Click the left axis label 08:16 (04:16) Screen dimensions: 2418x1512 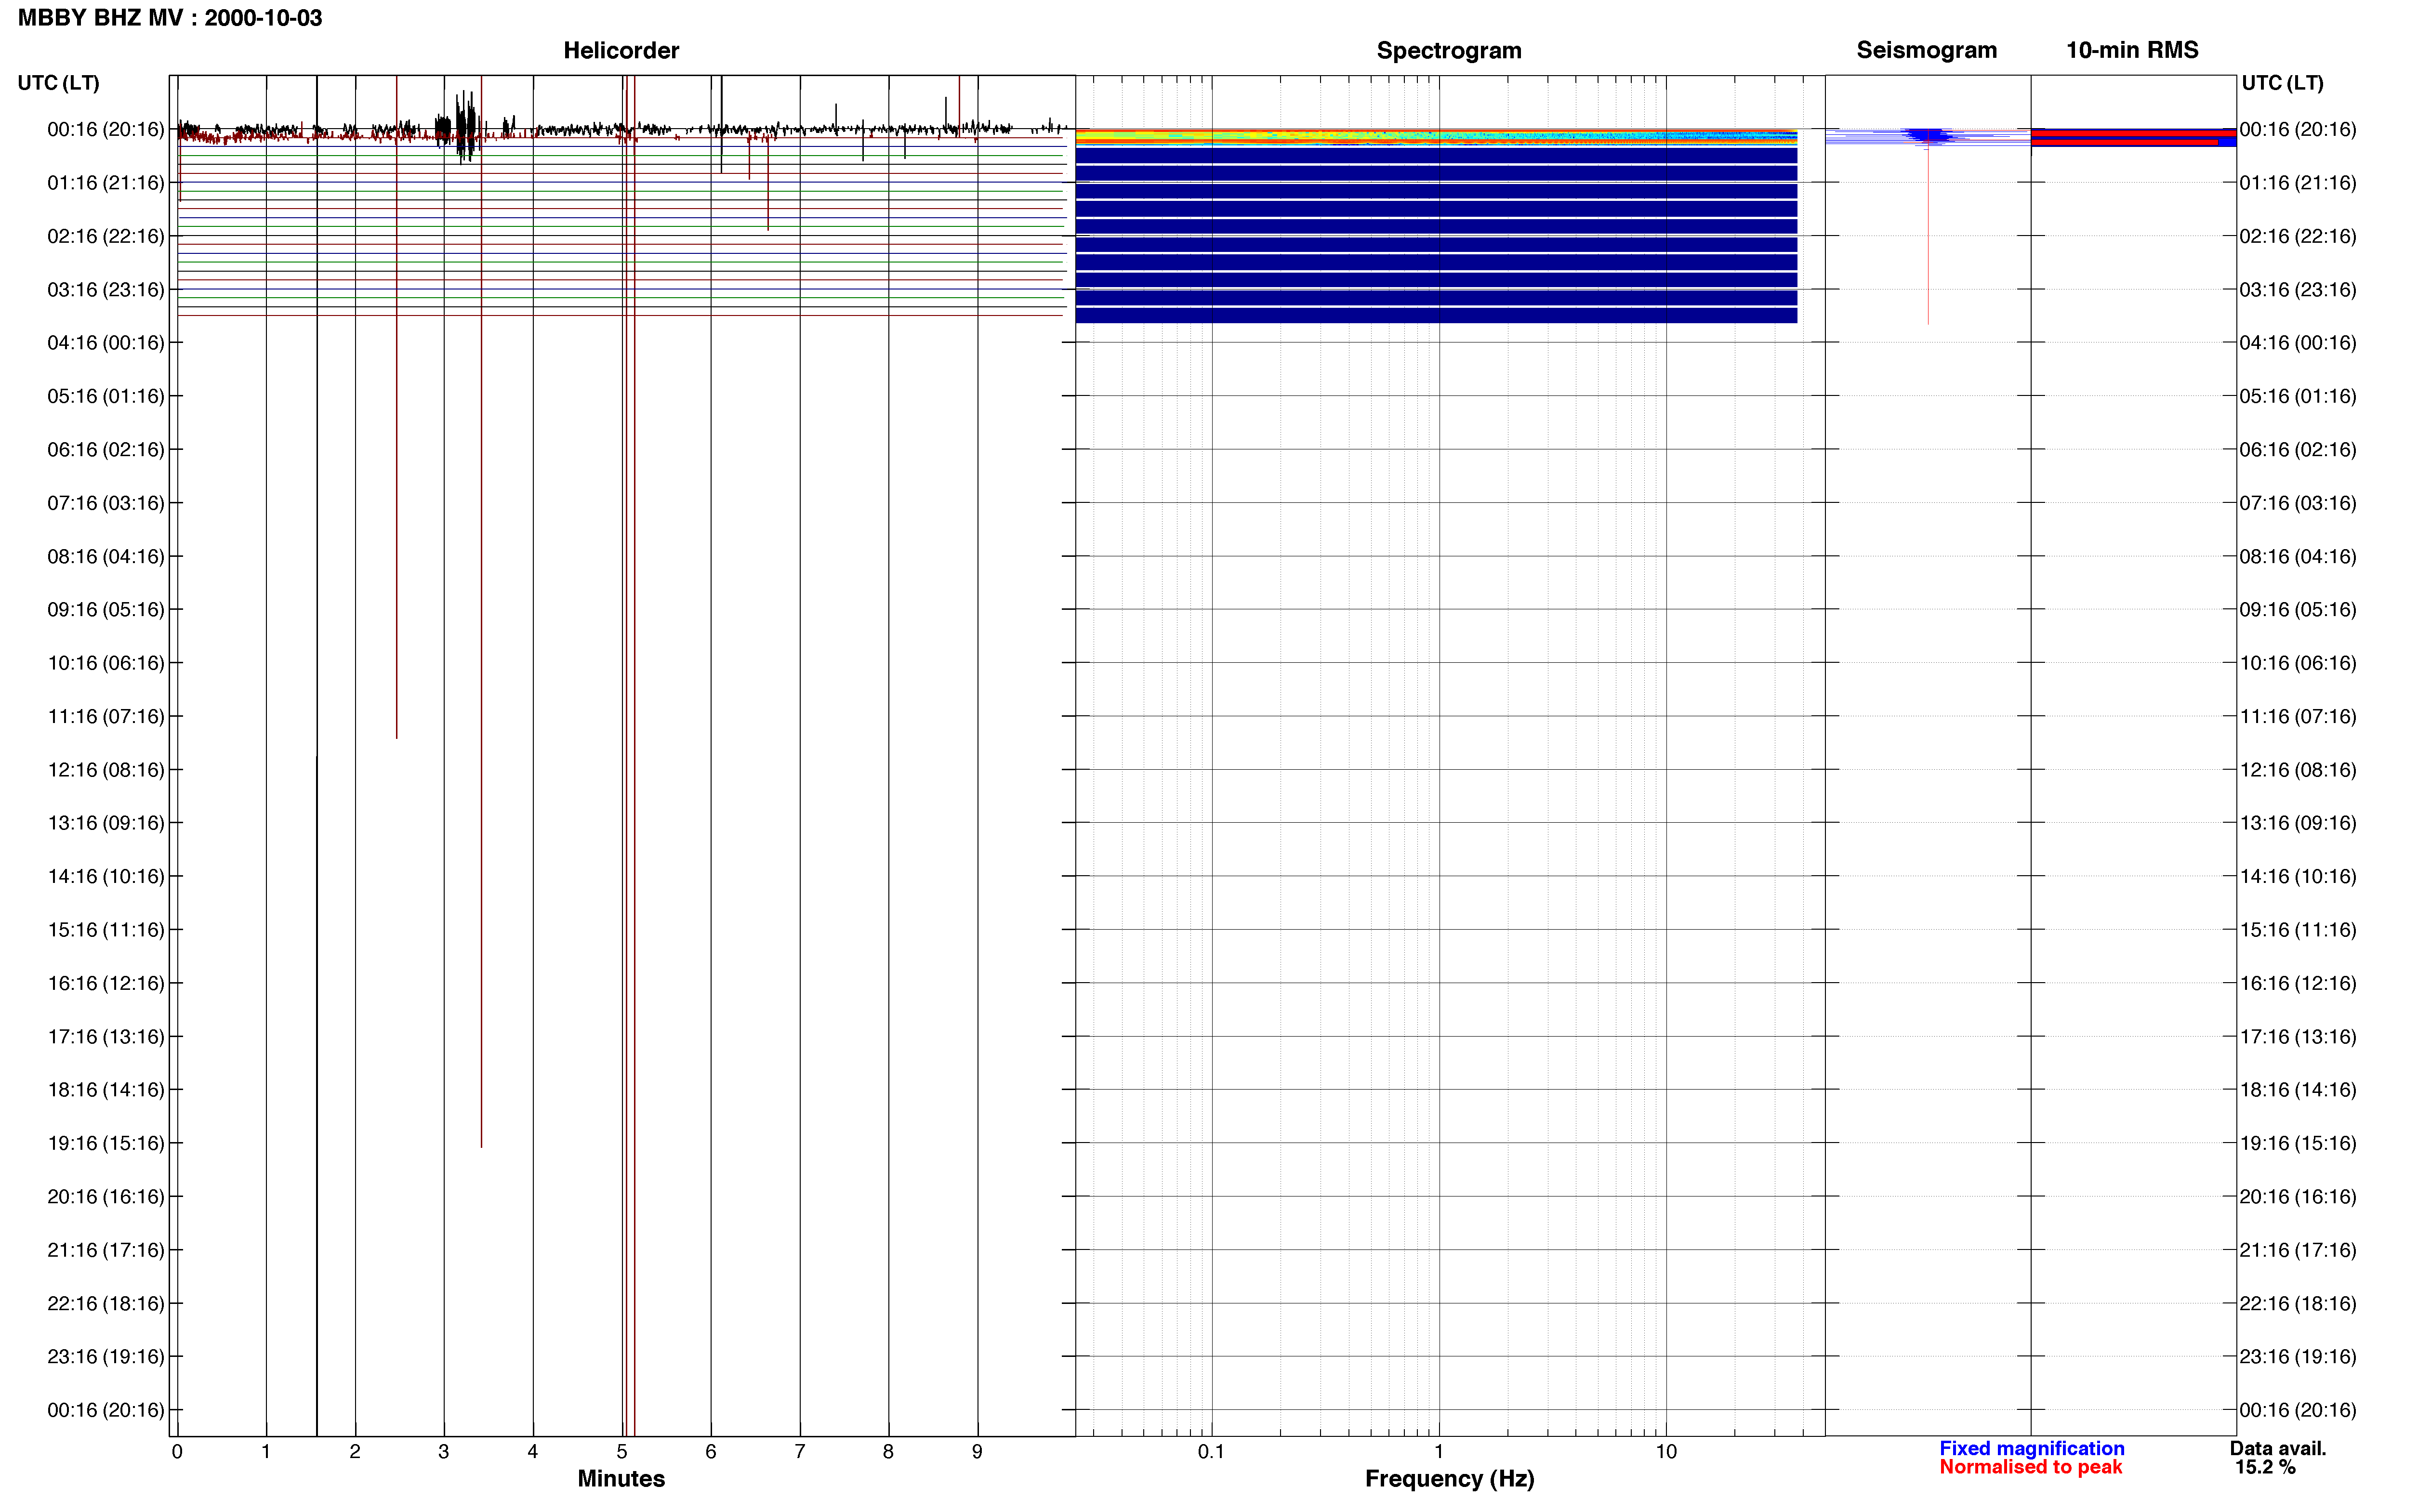point(106,556)
